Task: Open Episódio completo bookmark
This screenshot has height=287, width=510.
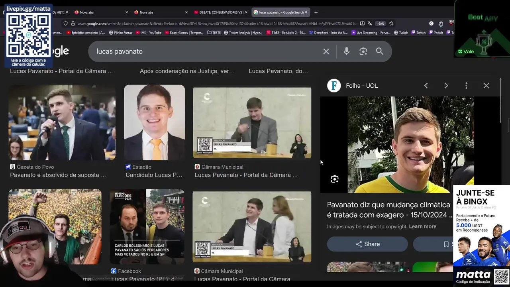Action: tap(86, 33)
